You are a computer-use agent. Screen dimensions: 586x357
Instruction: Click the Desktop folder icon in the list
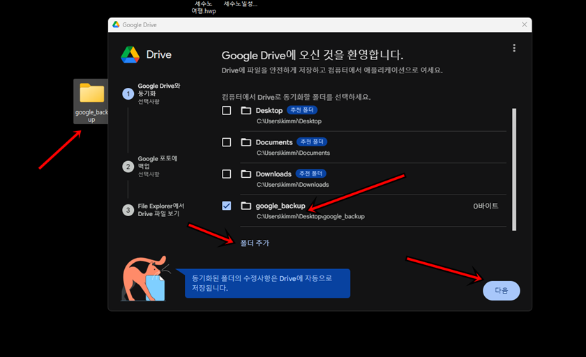(x=246, y=111)
